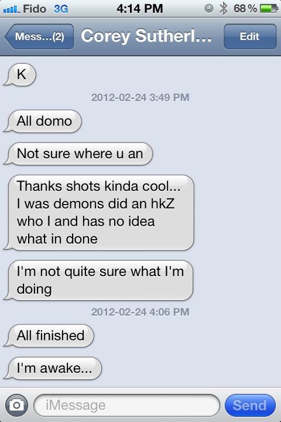The height and width of the screenshot is (422, 281).
Task: Tap the 'Thanks shots kinda cool' message
Action: [99, 213]
